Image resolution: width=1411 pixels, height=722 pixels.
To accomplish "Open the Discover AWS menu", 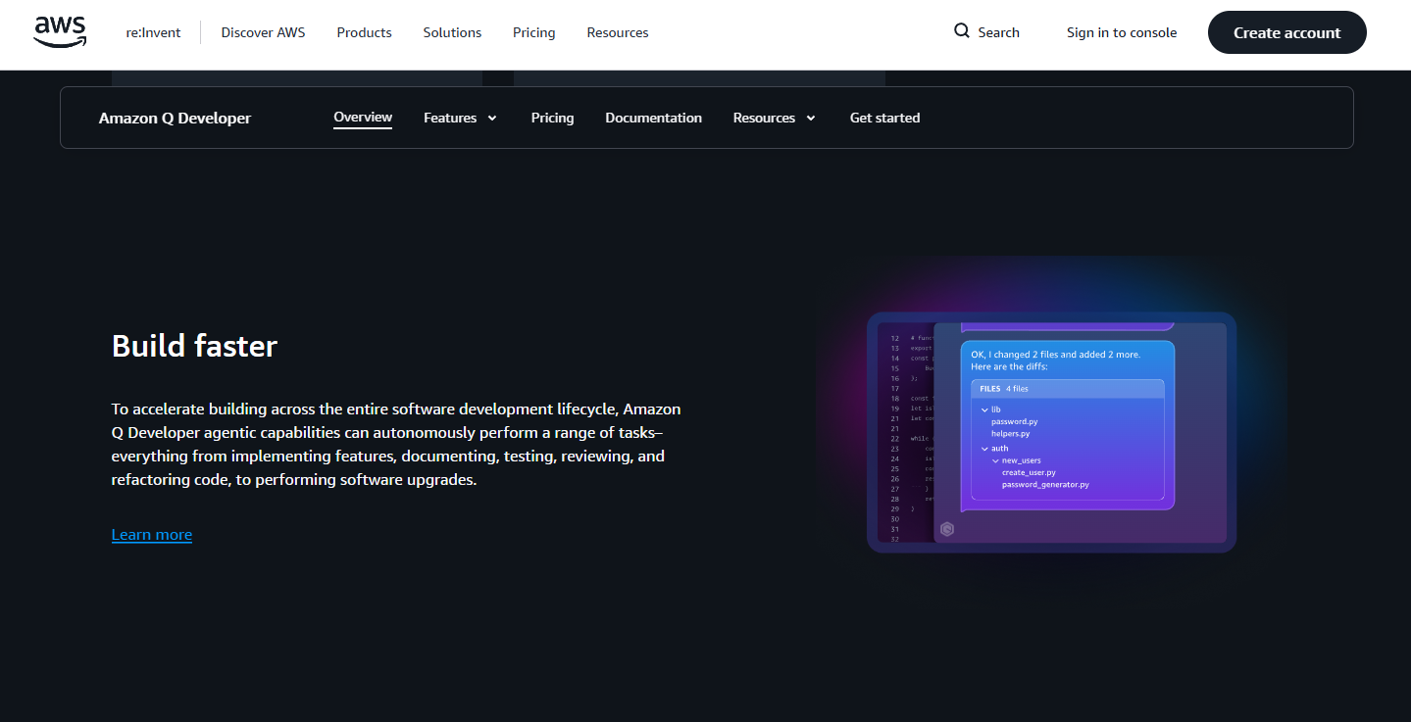I will 263,32.
